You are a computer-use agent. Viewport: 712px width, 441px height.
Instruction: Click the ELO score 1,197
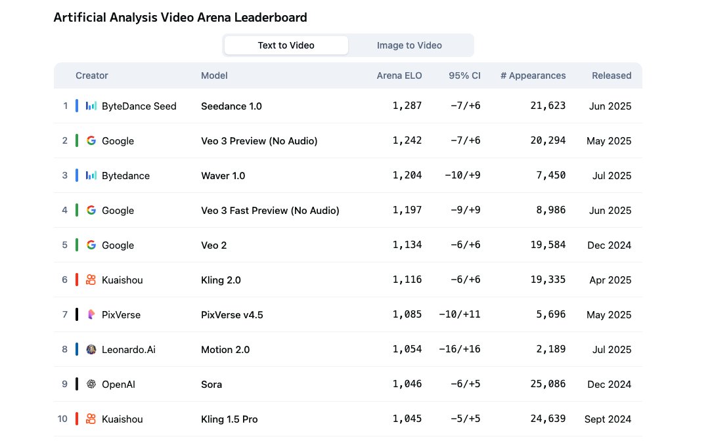pos(407,210)
